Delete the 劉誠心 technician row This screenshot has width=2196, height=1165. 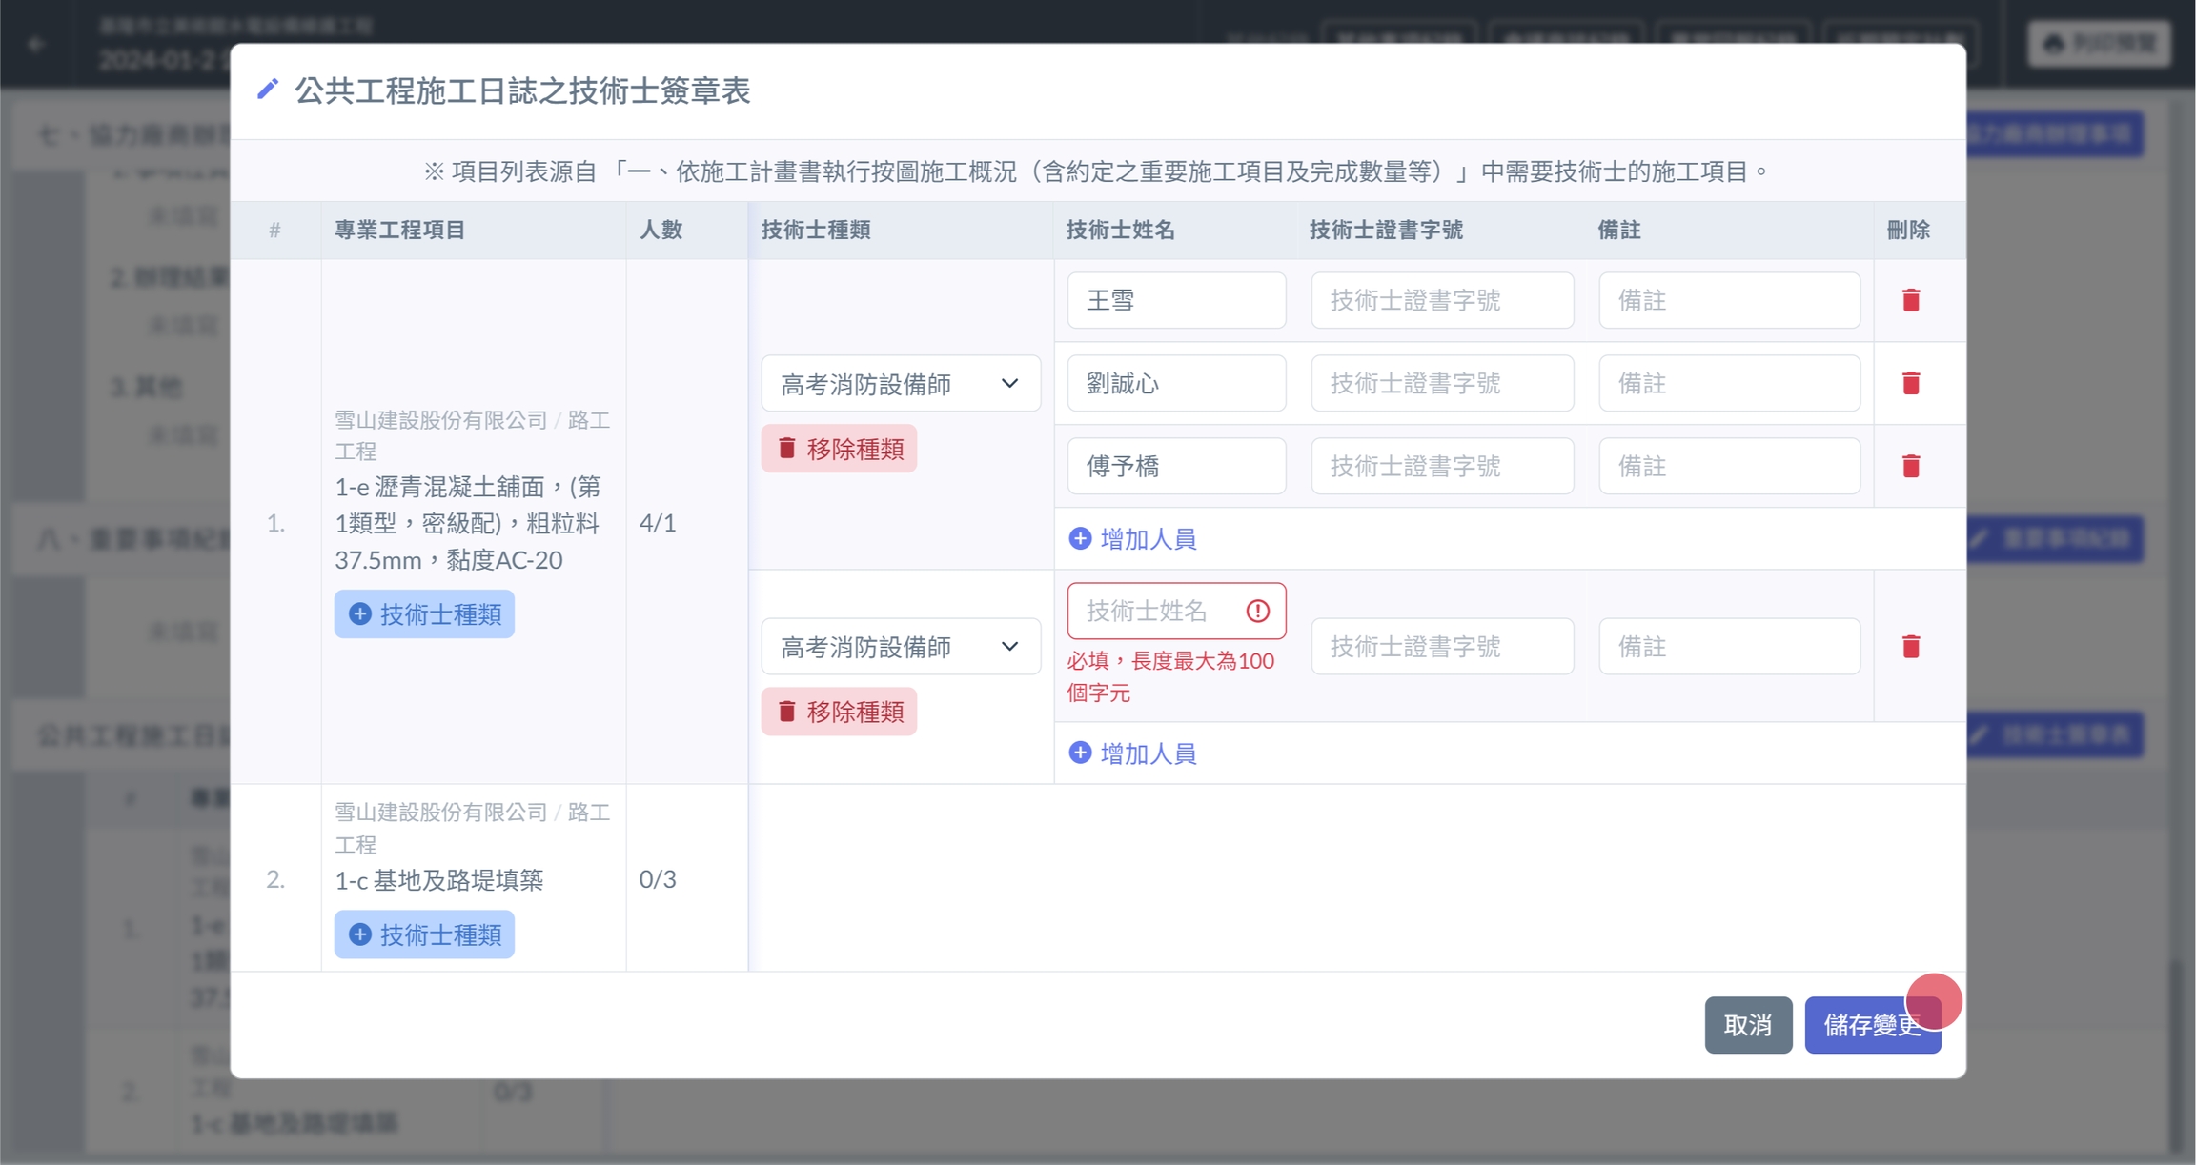[x=1910, y=384]
